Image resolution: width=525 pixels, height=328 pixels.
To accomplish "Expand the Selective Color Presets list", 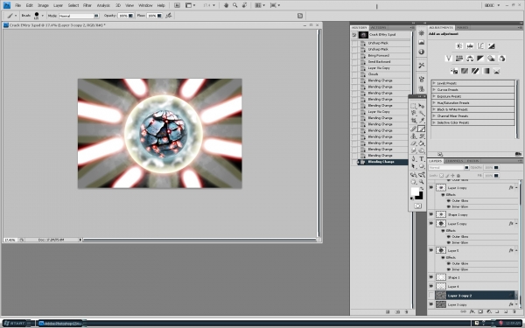I will click(434, 122).
